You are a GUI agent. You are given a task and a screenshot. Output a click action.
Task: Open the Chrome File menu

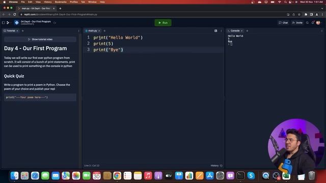coord(23,2)
